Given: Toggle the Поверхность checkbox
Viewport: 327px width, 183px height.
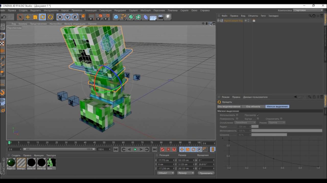Looking at the screenshot, I should (x=237, y=119).
